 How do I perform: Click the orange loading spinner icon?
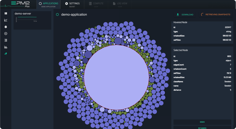tap(202, 15)
